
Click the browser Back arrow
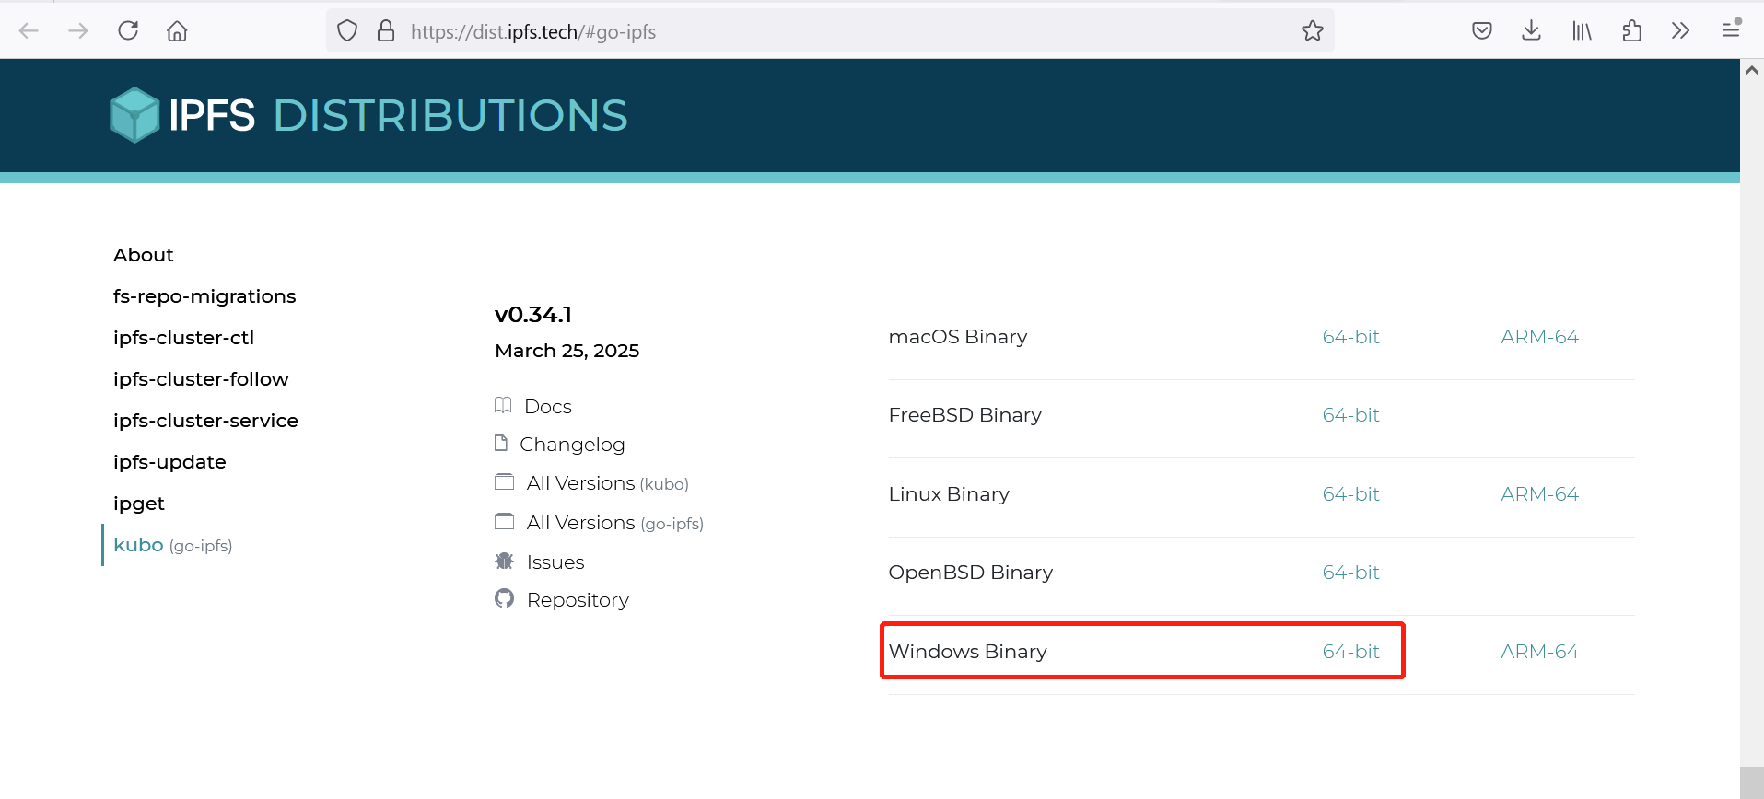[x=29, y=31]
